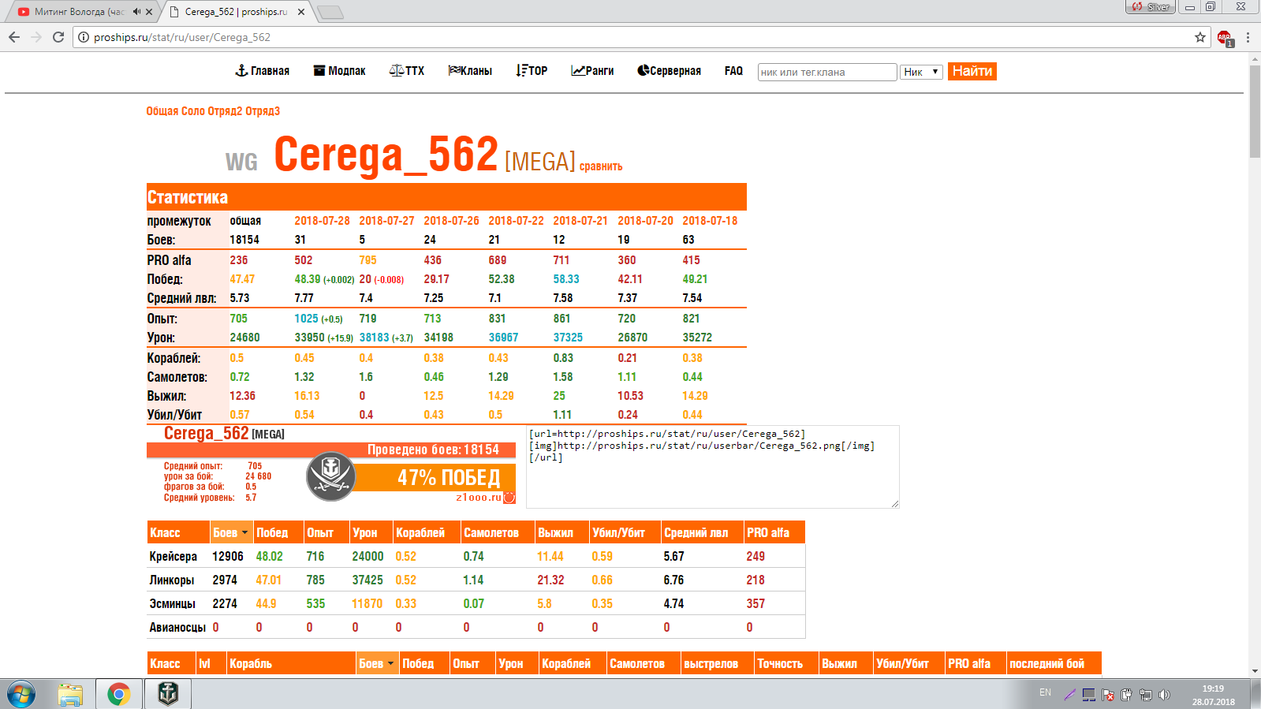The height and width of the screenshot is (709, 1261).
Task: Open the 2018-07-27 date column link
Action: (386, 221)
